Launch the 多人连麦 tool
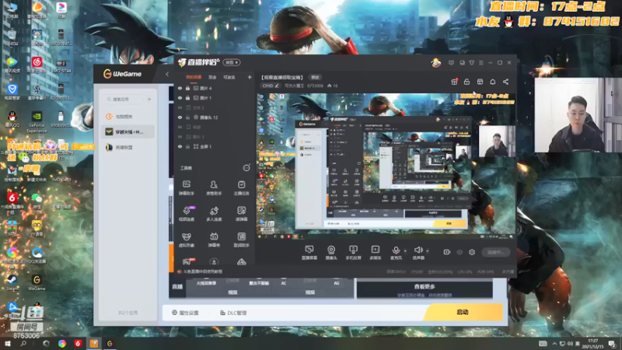This screenshot has height=350, width=622. (x=214, y=213)
